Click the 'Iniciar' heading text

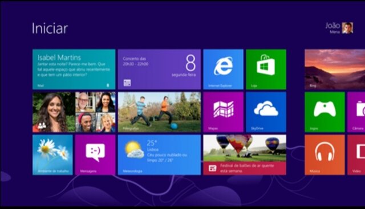coord(50,28)
